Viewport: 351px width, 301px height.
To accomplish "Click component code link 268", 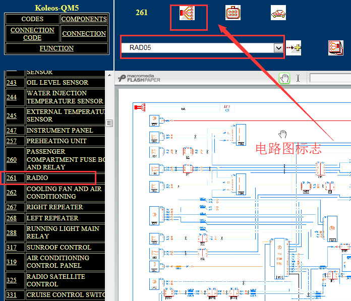I will [12, 218].
